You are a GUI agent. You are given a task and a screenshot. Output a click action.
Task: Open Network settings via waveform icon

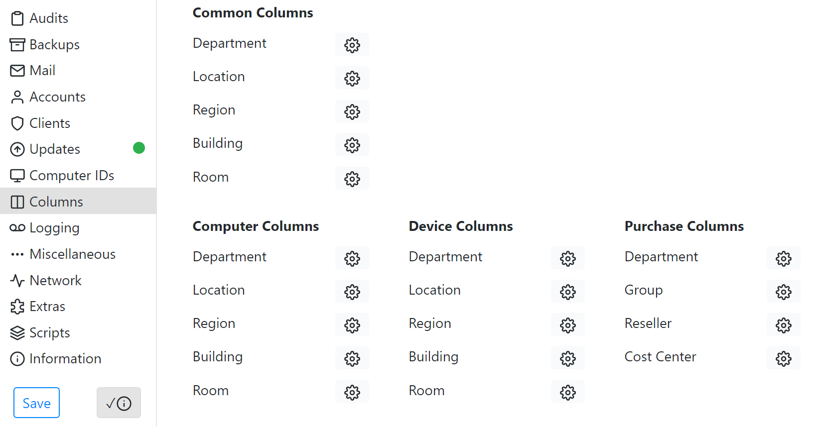[x=18, y=280]
